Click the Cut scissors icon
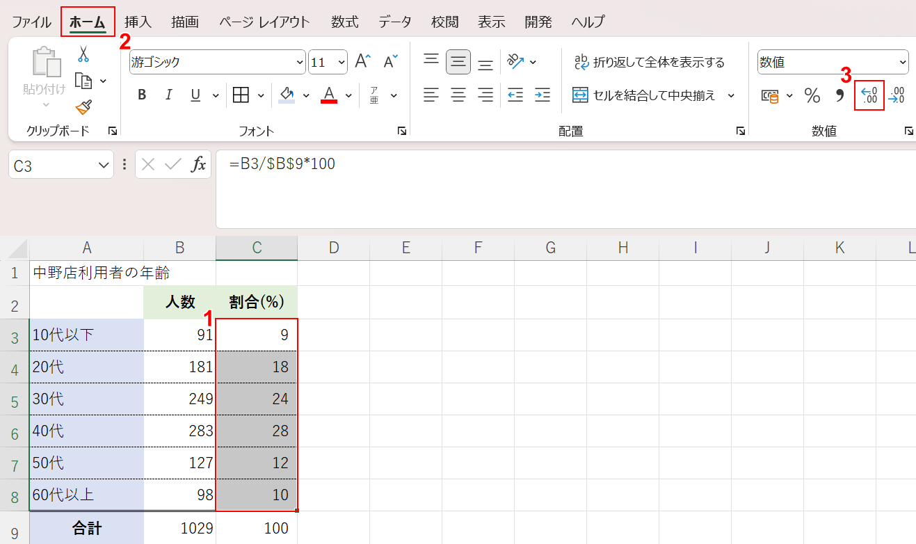Viewport: 916px width, 544px height. (x=83, y=54)
